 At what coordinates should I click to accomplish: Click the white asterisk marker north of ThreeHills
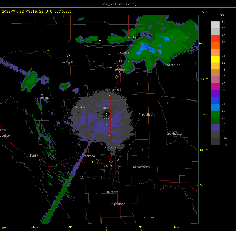137,83
